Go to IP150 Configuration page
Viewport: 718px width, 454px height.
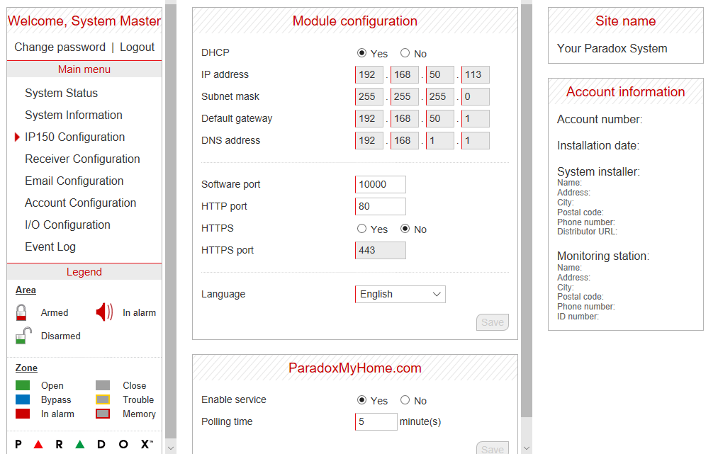pos(74,137)
